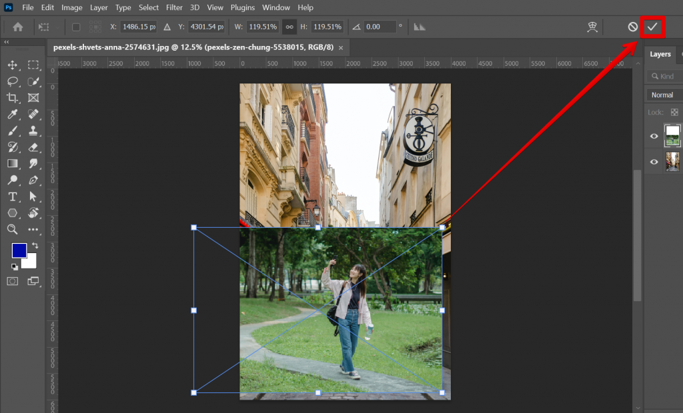Select the Eyedropper tool

coord(13,114)
